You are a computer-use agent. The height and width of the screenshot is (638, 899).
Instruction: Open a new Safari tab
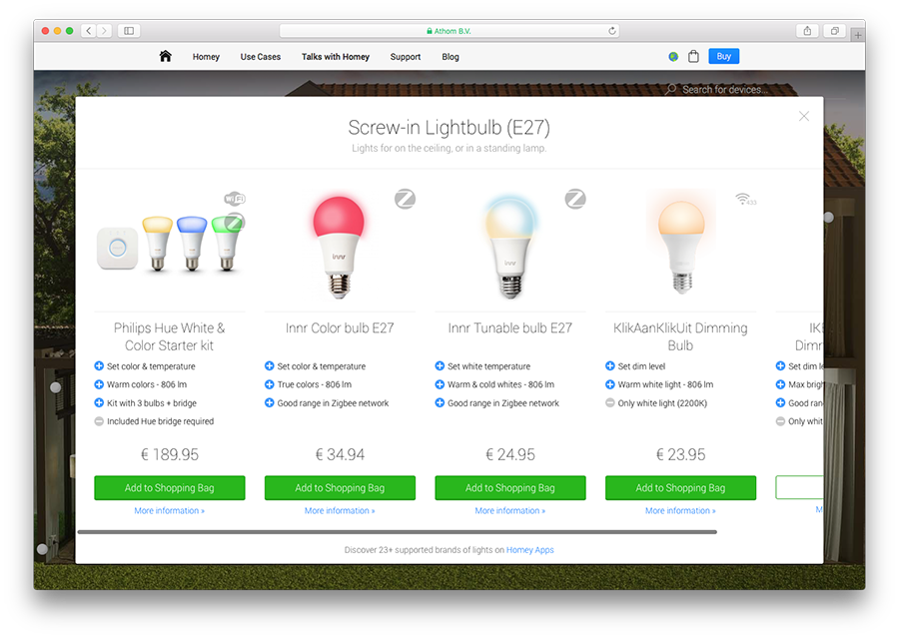click(x=858, y=35)
